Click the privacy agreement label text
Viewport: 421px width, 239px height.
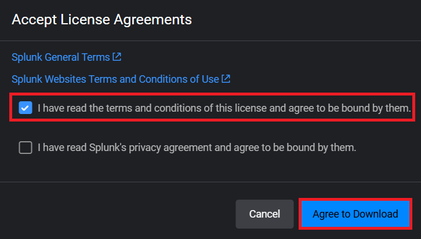(197, 148)
